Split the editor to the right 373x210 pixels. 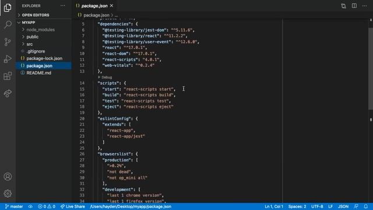pyautogui.click(x=354, y=6)
